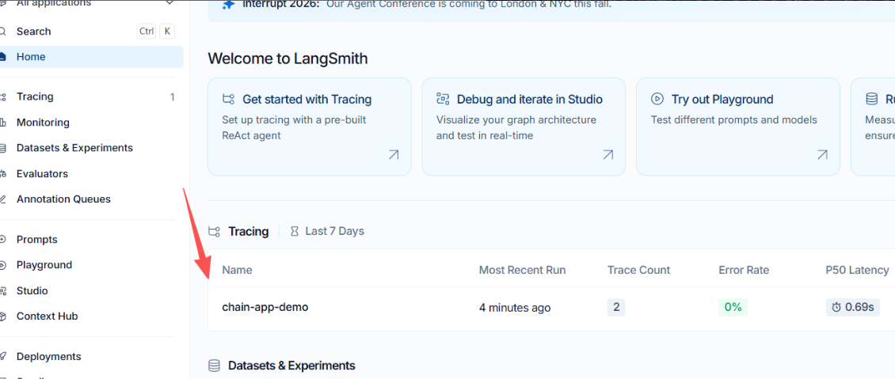The width and height of the screenshot is (895, 379).
Task: Click the Monitoring chart icon
Action: pos(3,123)
